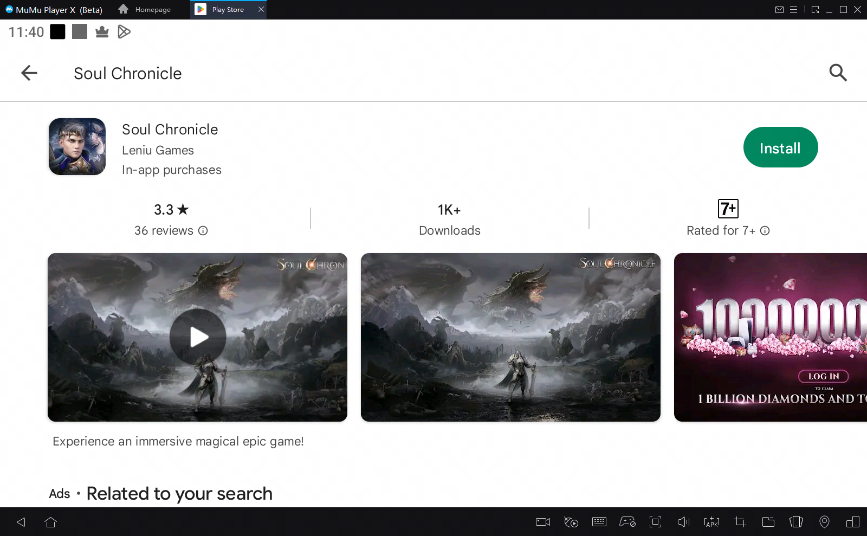This screenshot has width=867, height=536.
Task: Install the Soul Chronicle game
Action: [780, 147]
